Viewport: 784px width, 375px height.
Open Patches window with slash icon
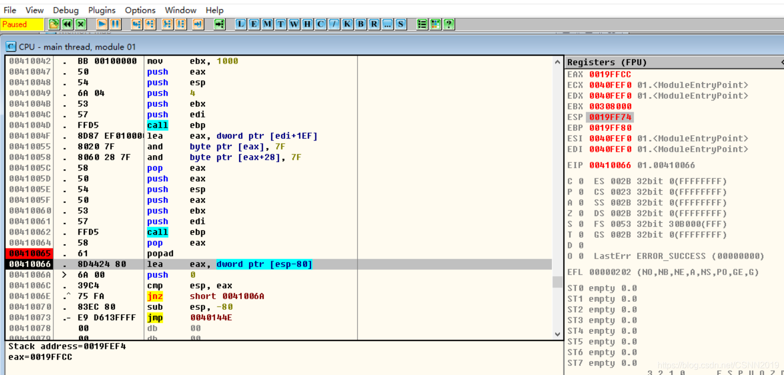coord(334,24)
